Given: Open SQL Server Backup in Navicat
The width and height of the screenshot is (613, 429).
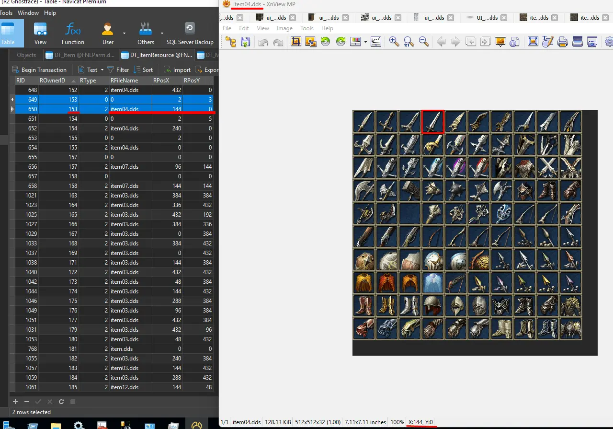Looking at the screenshot, I should (190, 34).
